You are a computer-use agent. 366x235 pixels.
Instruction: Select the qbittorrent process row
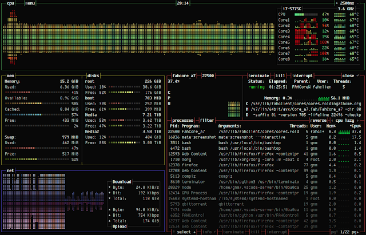[x=264, y=204]
